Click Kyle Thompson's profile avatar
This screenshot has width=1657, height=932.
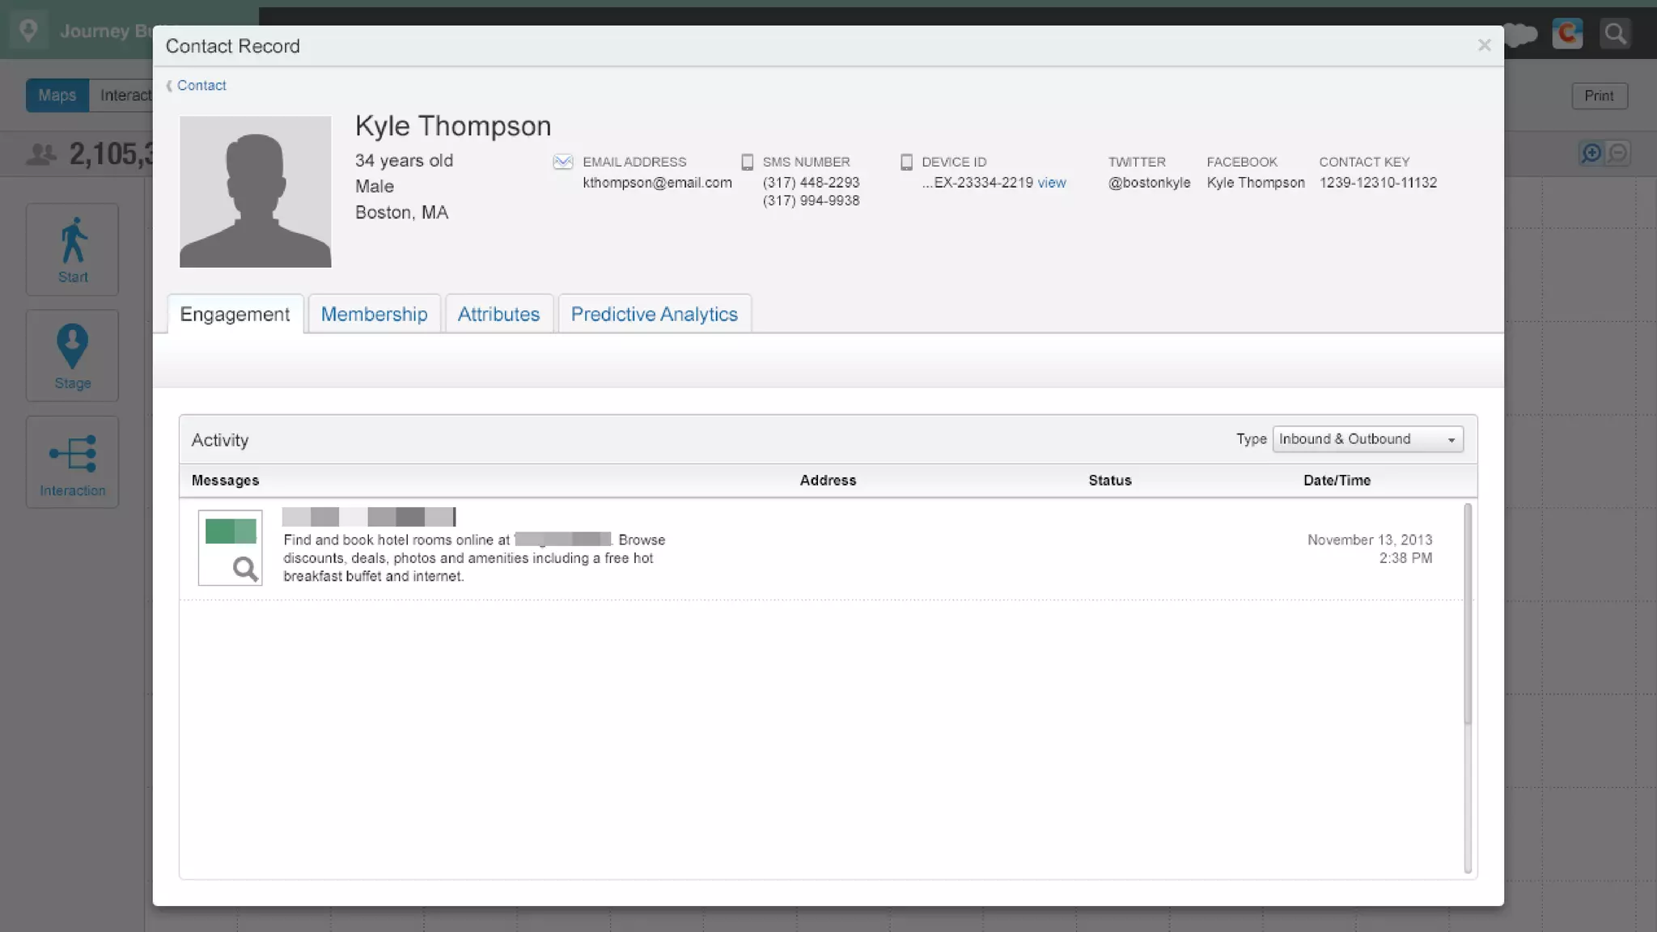[255, 191]
